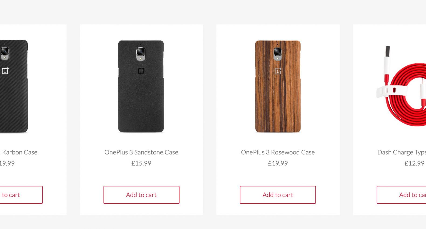Screen dimensions: 426x229
Task: Click the Karbon Case product title
Action: tap(19, 152)
